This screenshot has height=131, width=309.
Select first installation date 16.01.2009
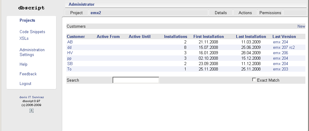point(208,53)
